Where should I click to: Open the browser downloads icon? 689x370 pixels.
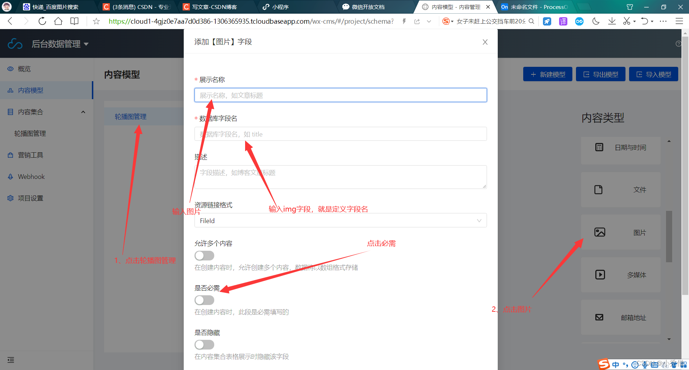click(x=612, y=21)
